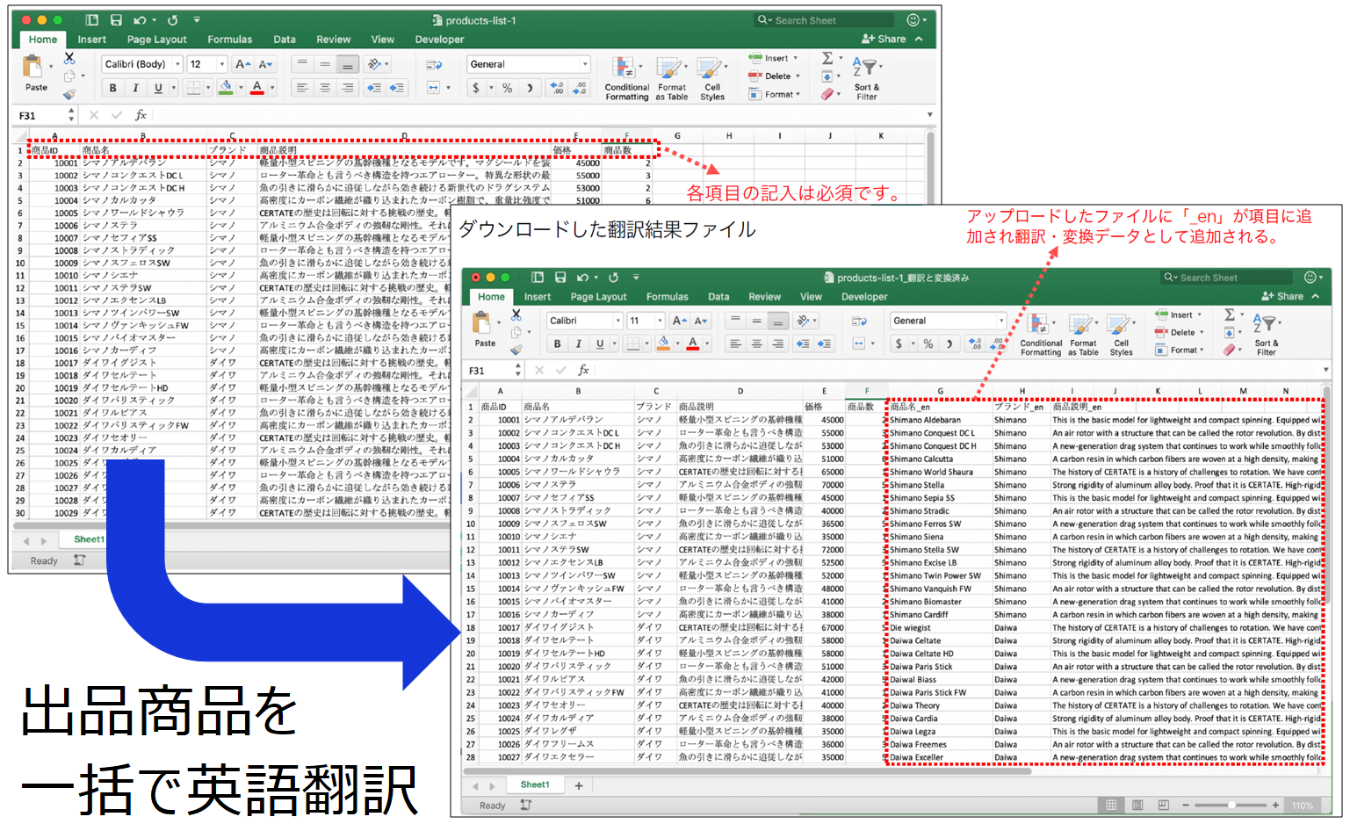Image resolution: width=1350 pixels, height=824 pixels.
Task: Click Search Sheet field in the translated file window
Action: pos(1227,278)
